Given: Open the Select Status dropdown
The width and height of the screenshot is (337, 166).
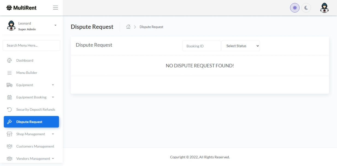Looking at the screenshot, I should (240, 46).
